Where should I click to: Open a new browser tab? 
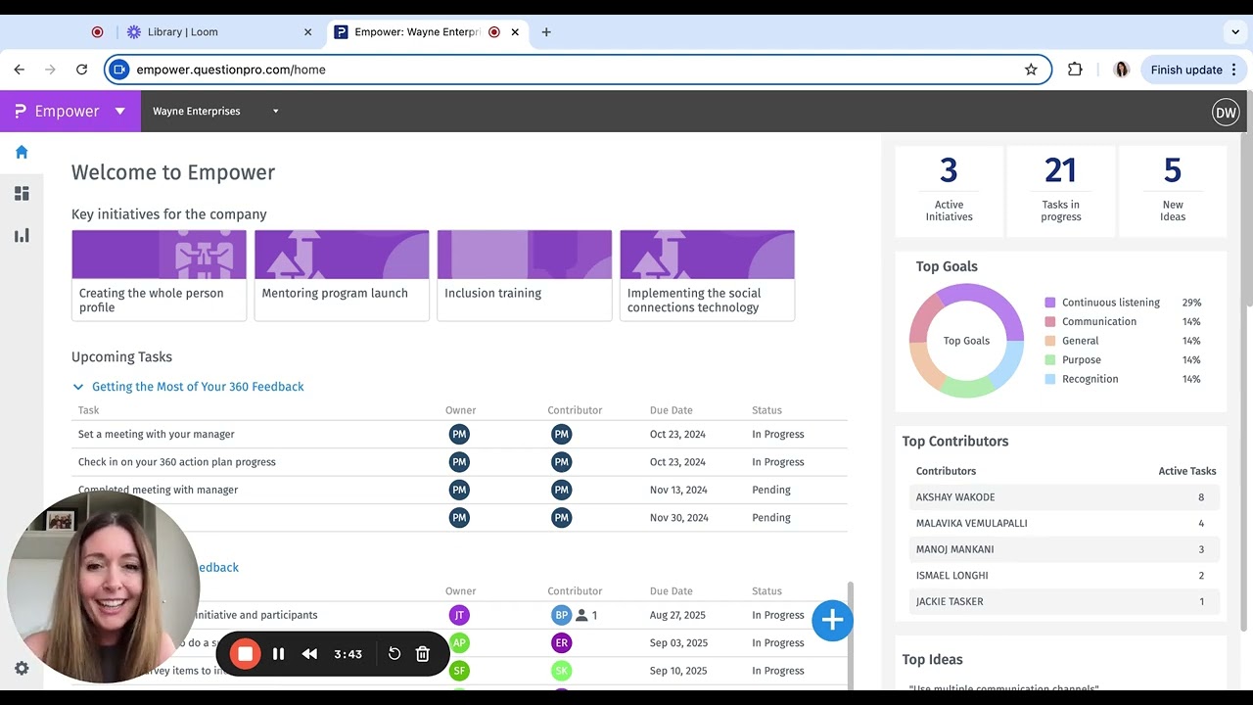point(546,31)
